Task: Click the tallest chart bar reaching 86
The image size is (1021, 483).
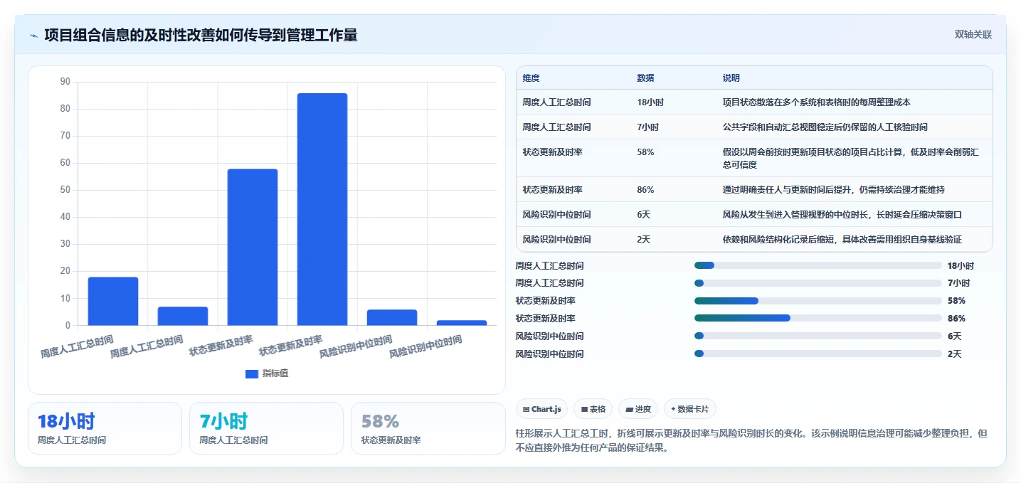Action: 322,209
